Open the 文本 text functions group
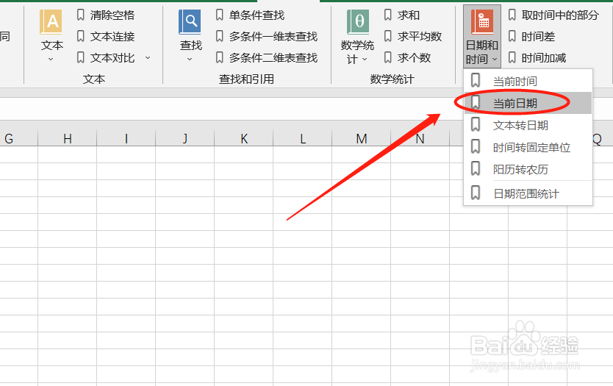 pos(51,36)
